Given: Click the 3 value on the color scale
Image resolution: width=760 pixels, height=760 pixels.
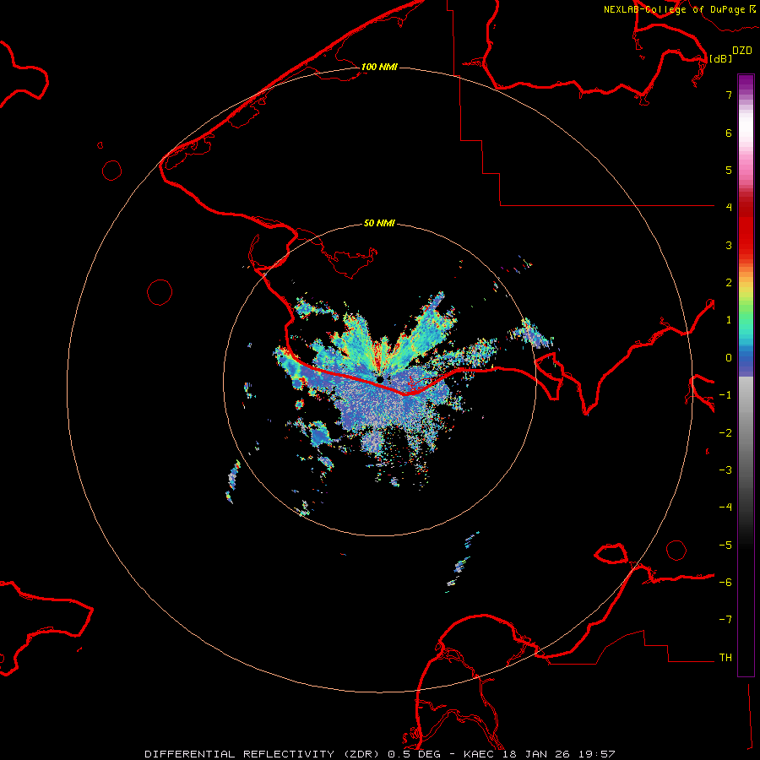Looking at the screenshot, I should point(729,245).
